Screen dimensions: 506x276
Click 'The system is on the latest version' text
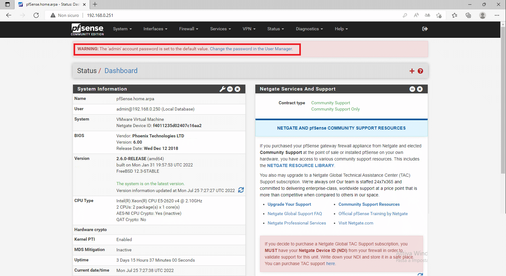[x=151, y=184]
